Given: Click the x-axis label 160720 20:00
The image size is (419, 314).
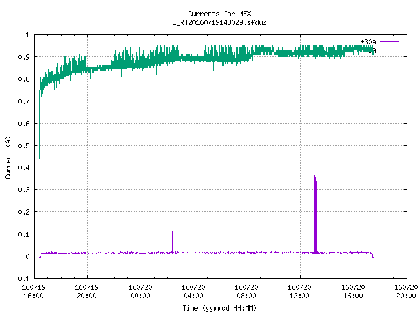Looking at the screenshot, I should point(406,291).
